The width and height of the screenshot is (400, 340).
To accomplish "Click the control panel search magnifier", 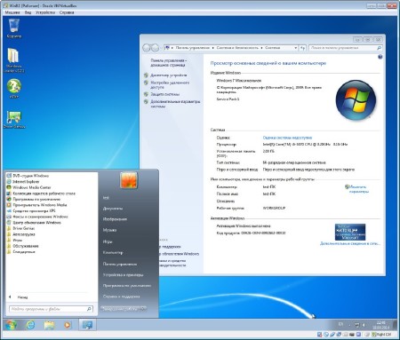I will coord(379,48).
